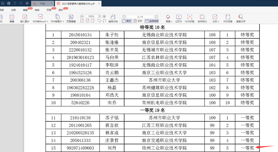Screen dimensions: 278x152
Task: Go to the next page arrow
Action: (157, 16)
